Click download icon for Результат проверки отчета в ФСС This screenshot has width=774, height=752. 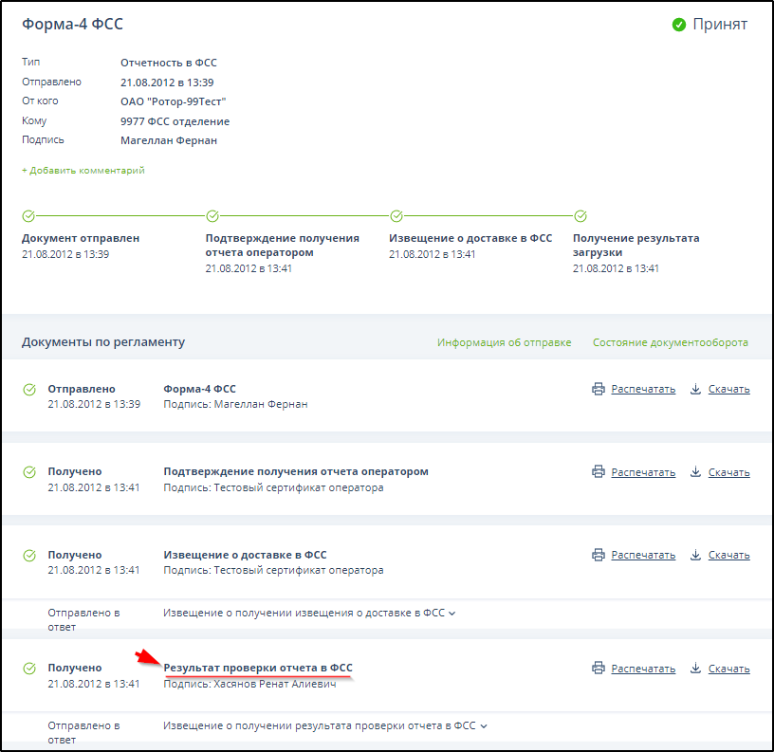[695, 668]
